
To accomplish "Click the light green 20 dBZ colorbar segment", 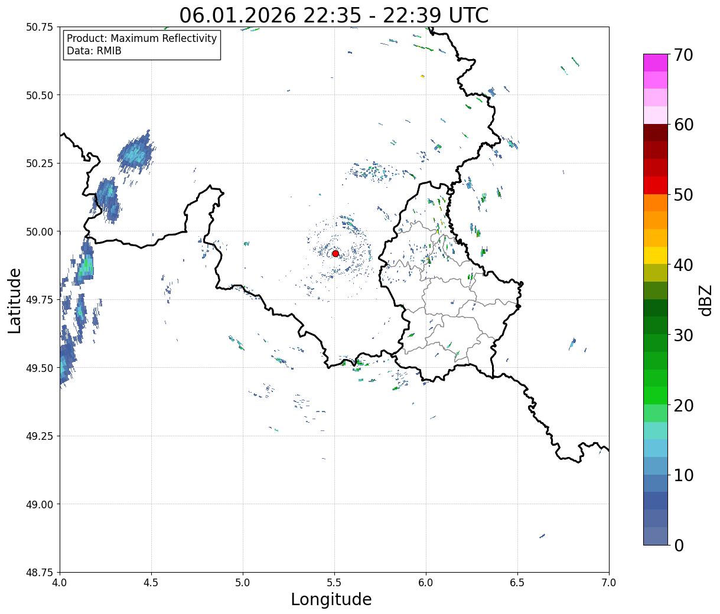I will 655,413.
